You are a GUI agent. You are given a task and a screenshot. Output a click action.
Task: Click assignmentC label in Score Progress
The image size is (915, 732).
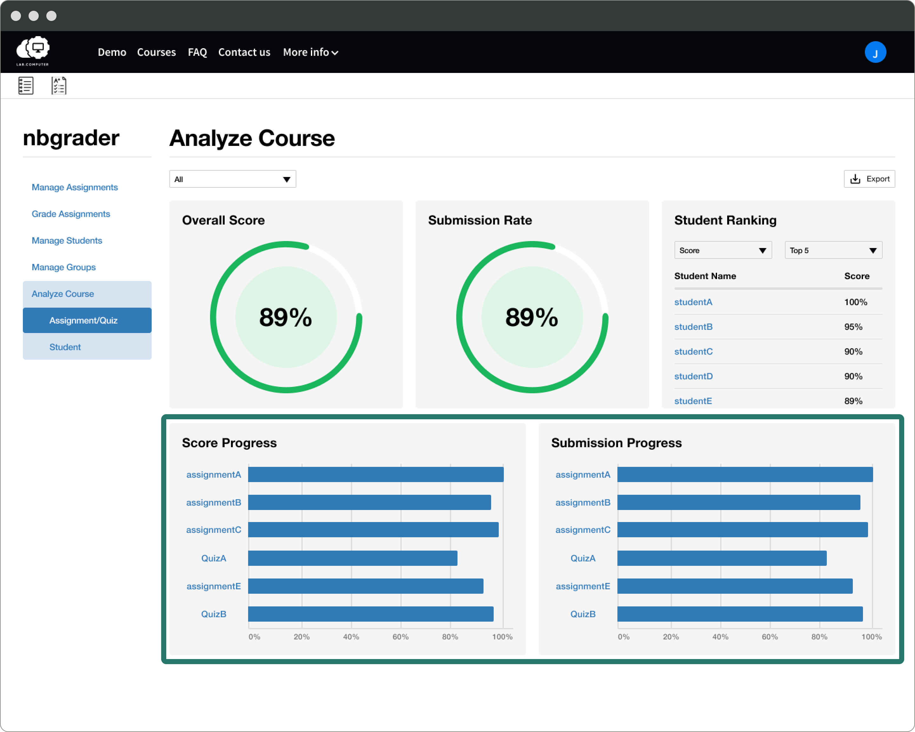214,530
